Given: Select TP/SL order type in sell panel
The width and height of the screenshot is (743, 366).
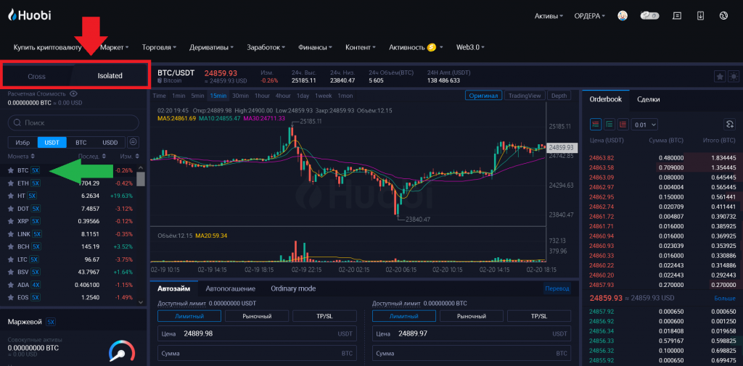Looking at the screenshot, I should (539, 316).
